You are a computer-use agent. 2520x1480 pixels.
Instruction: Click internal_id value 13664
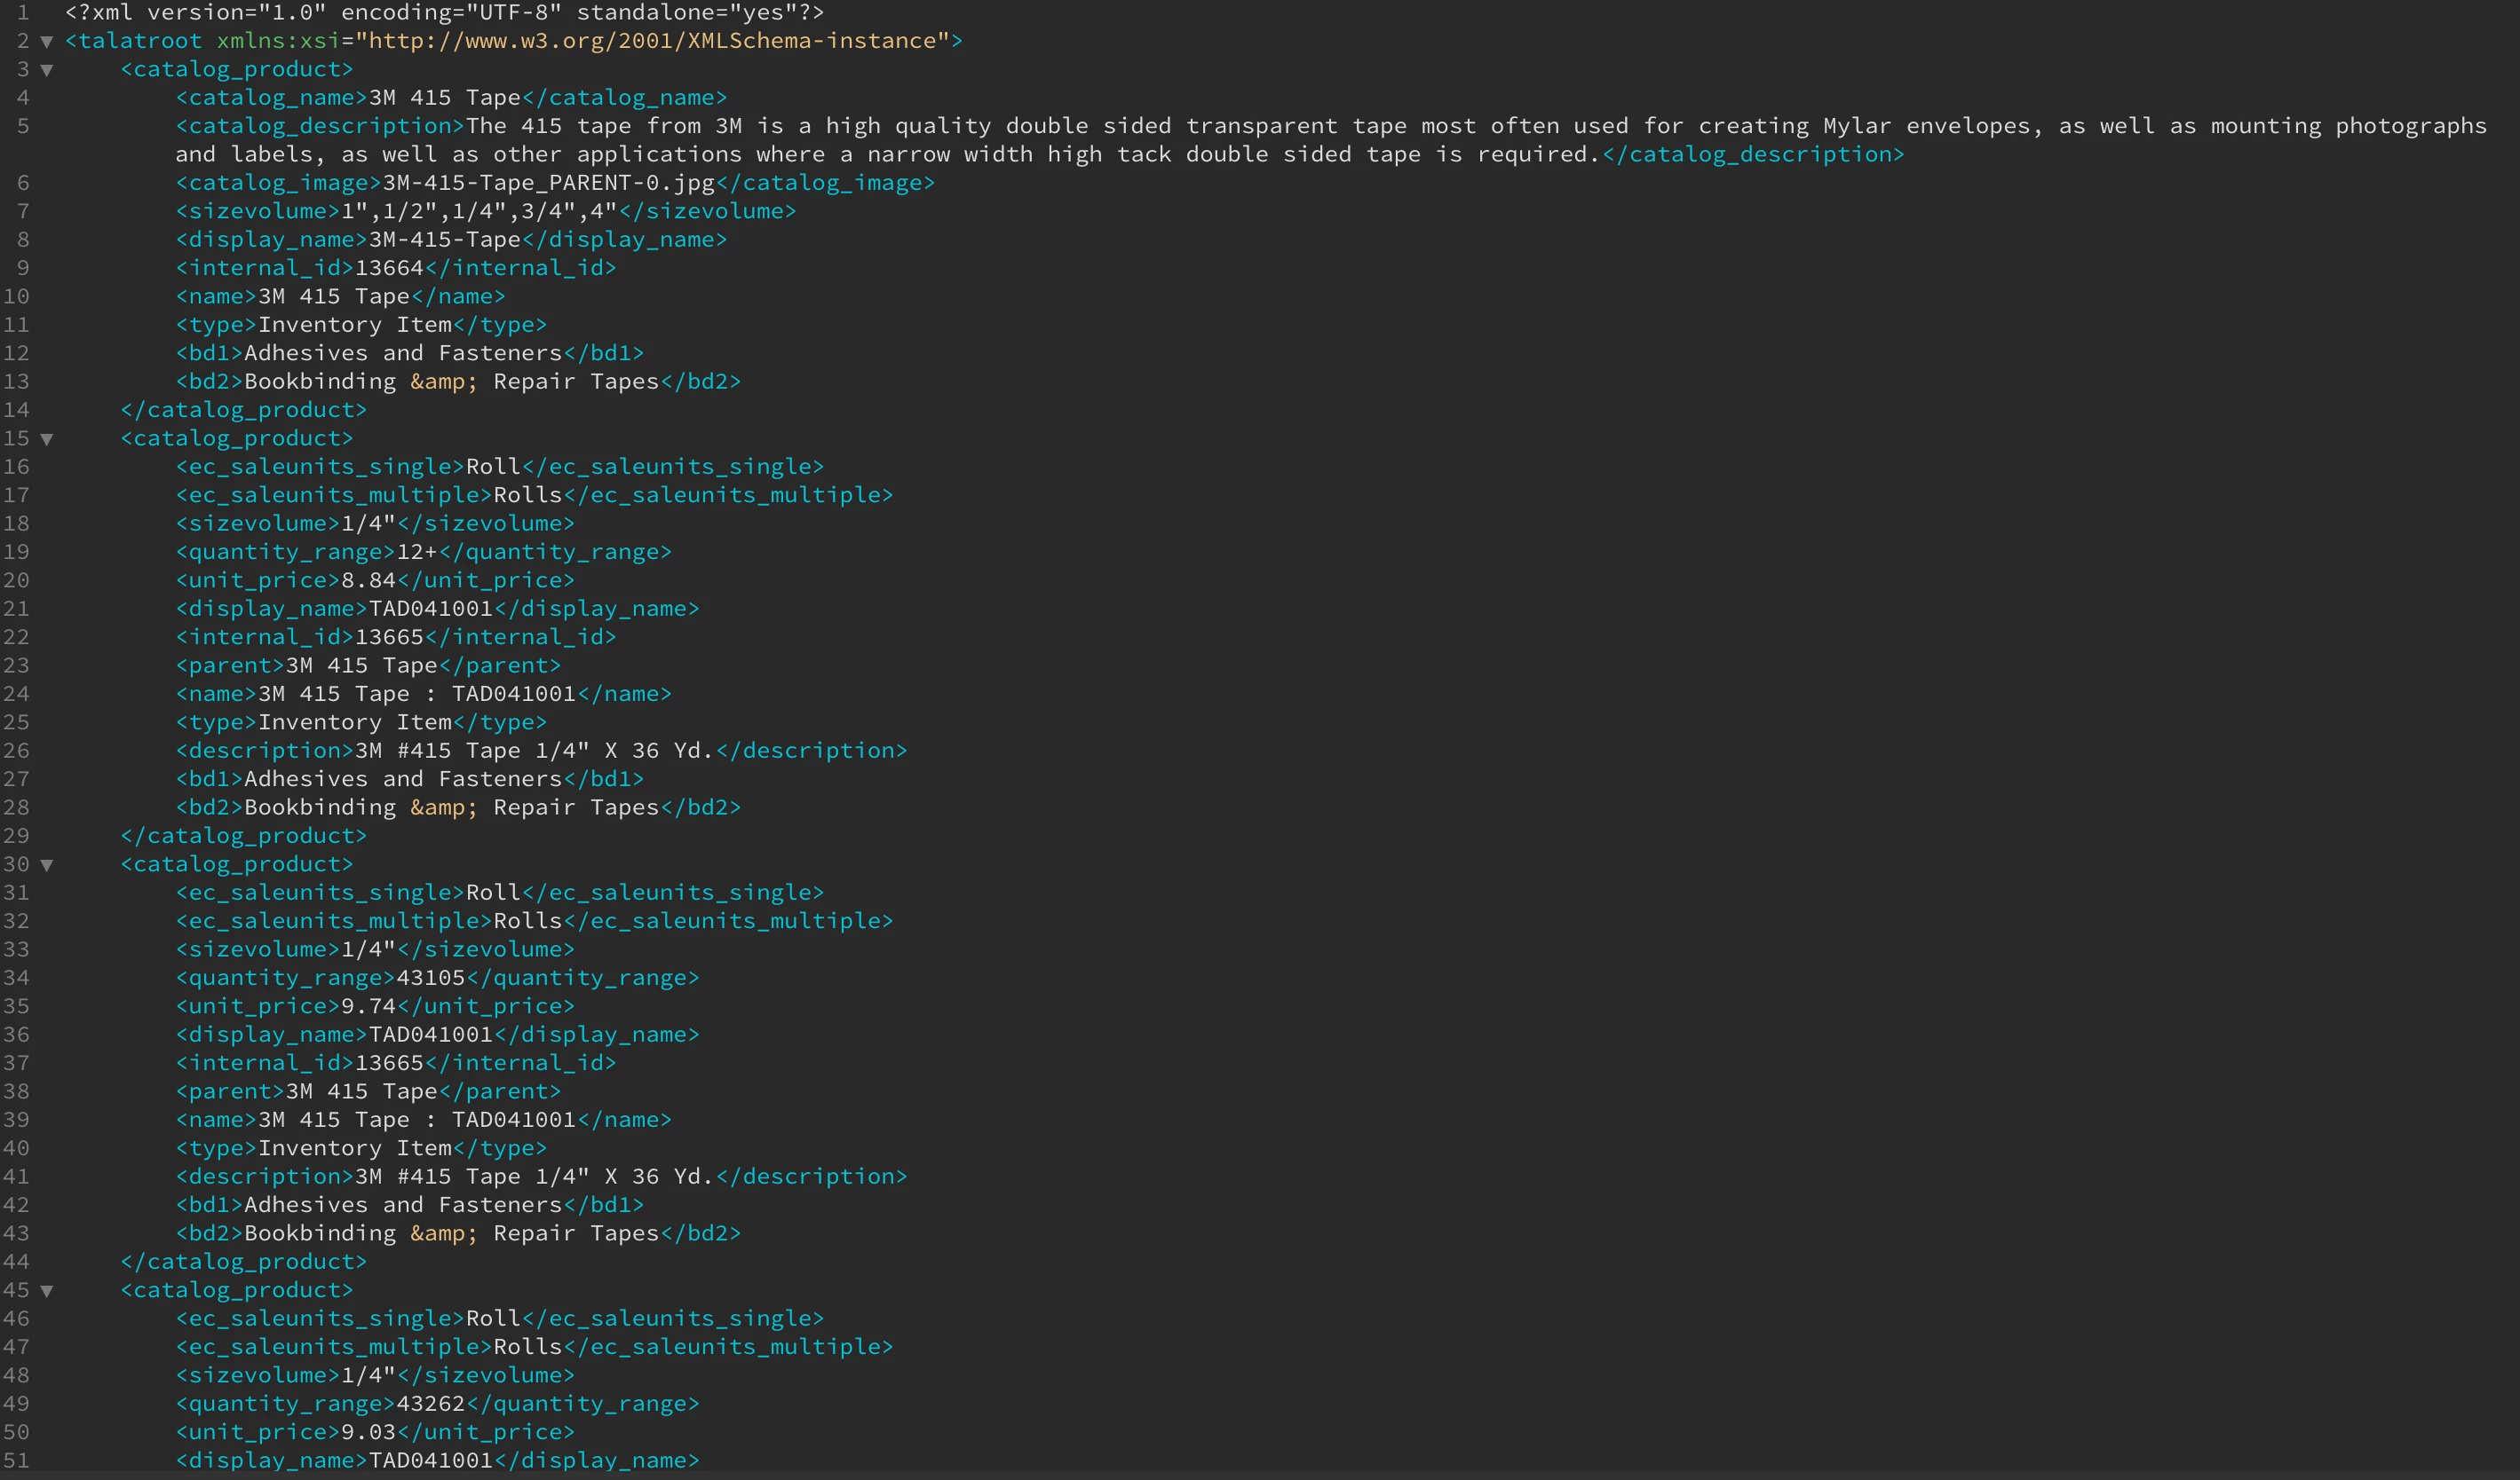390,268
